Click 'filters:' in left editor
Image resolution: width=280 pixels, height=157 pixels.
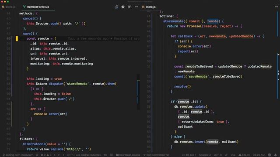pos(27,139)
